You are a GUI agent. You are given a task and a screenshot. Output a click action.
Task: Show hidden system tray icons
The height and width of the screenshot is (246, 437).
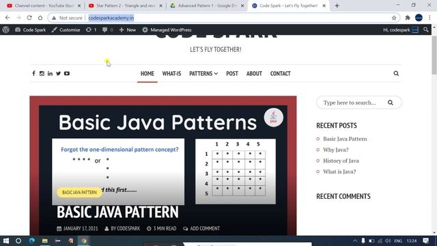tap(355, 241)
